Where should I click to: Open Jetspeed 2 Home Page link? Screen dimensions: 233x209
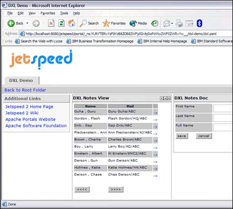(x=29, y=107)
